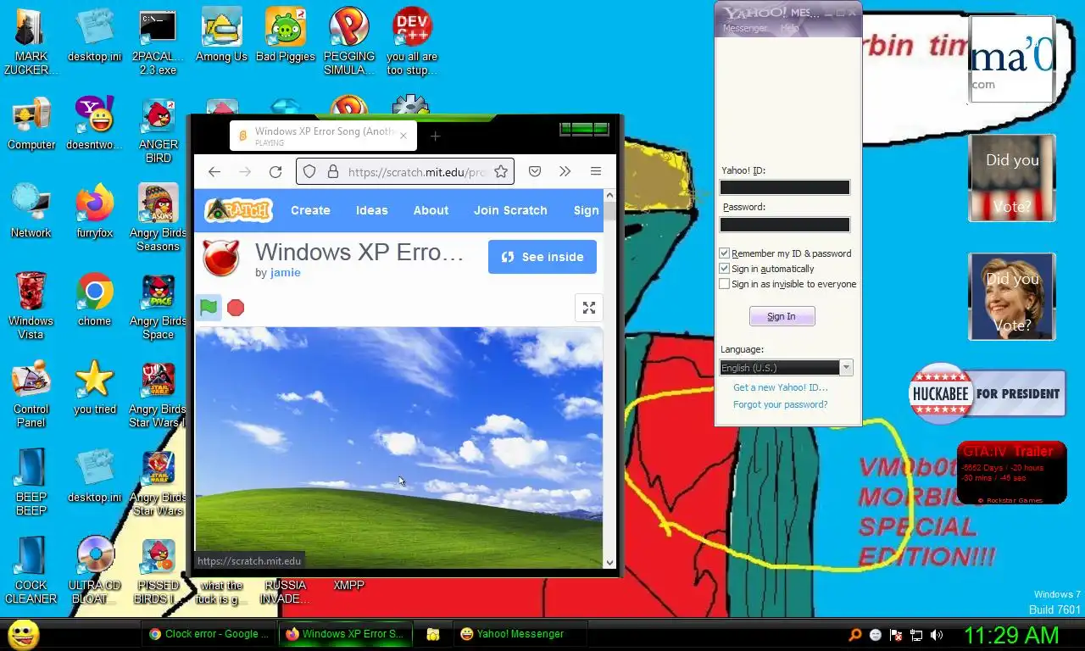Uncheck Remember my ID & password
Screen dimensions: 1085x651
click(x=725, y=253)
